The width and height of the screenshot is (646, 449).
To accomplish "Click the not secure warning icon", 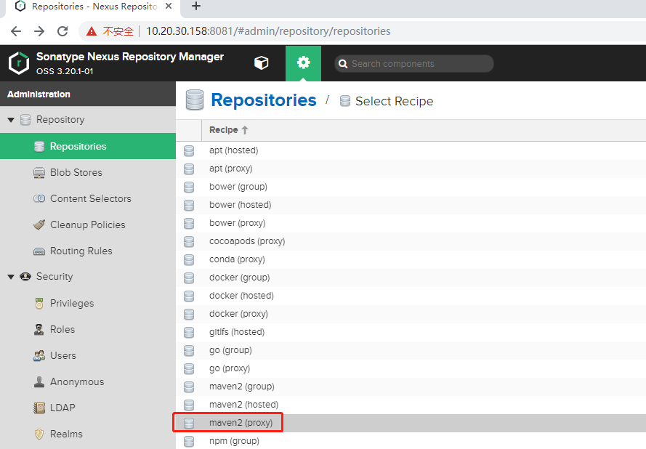I will tap(92, 31).
